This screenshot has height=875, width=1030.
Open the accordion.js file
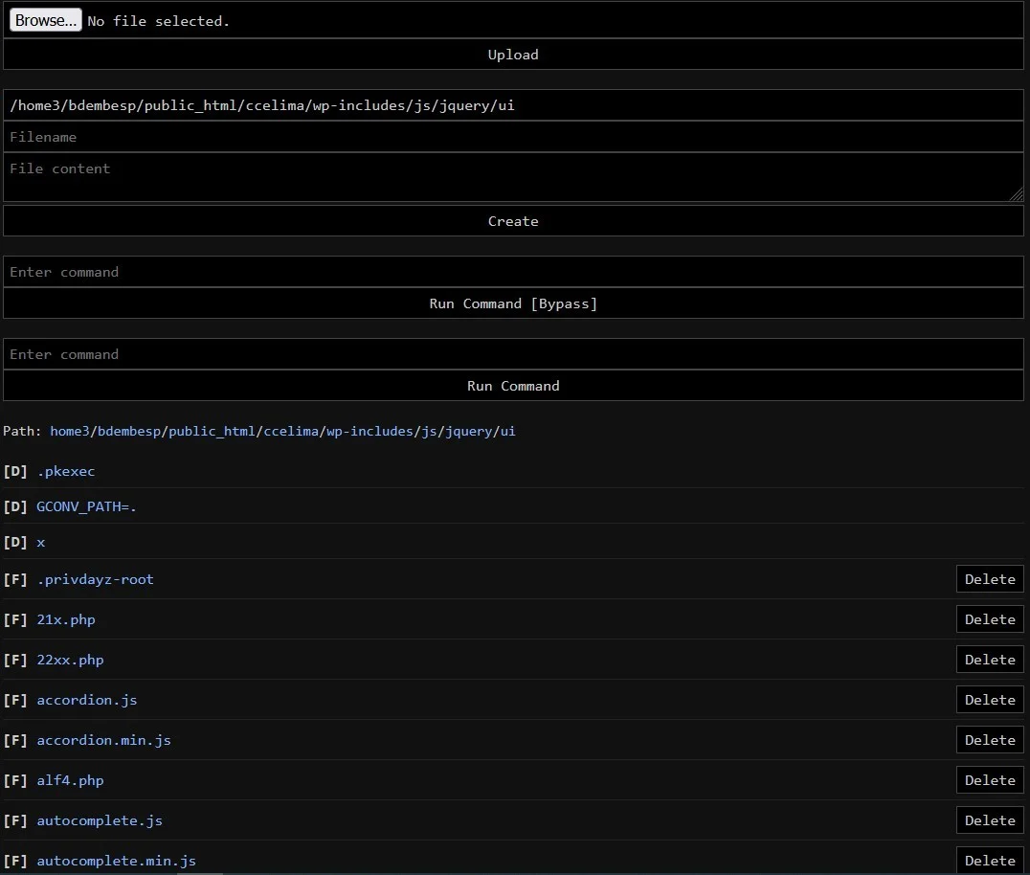click(x=87, y=700)
